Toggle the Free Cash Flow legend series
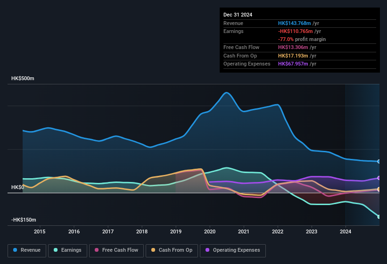The image size is (387, 264). (116, 250)
